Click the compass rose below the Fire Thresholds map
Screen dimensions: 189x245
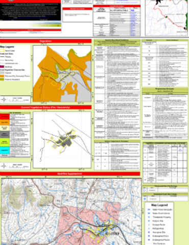4,166
